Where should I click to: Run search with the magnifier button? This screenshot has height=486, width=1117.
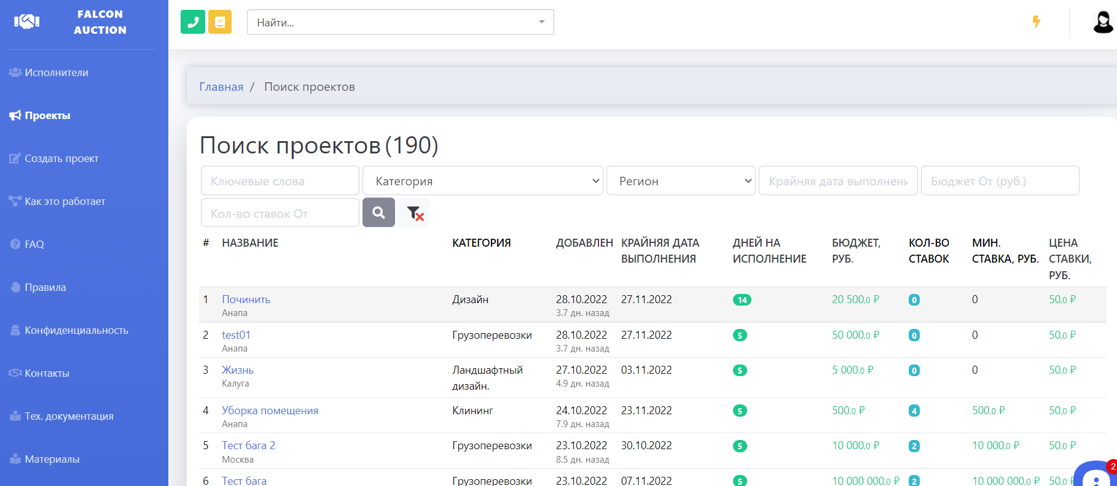pos(378,213)
